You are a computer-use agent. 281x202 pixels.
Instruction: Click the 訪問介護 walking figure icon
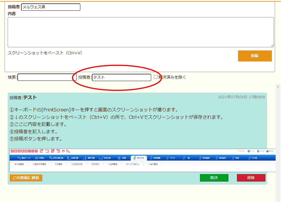pyautogui.click(x=69, y=158)
